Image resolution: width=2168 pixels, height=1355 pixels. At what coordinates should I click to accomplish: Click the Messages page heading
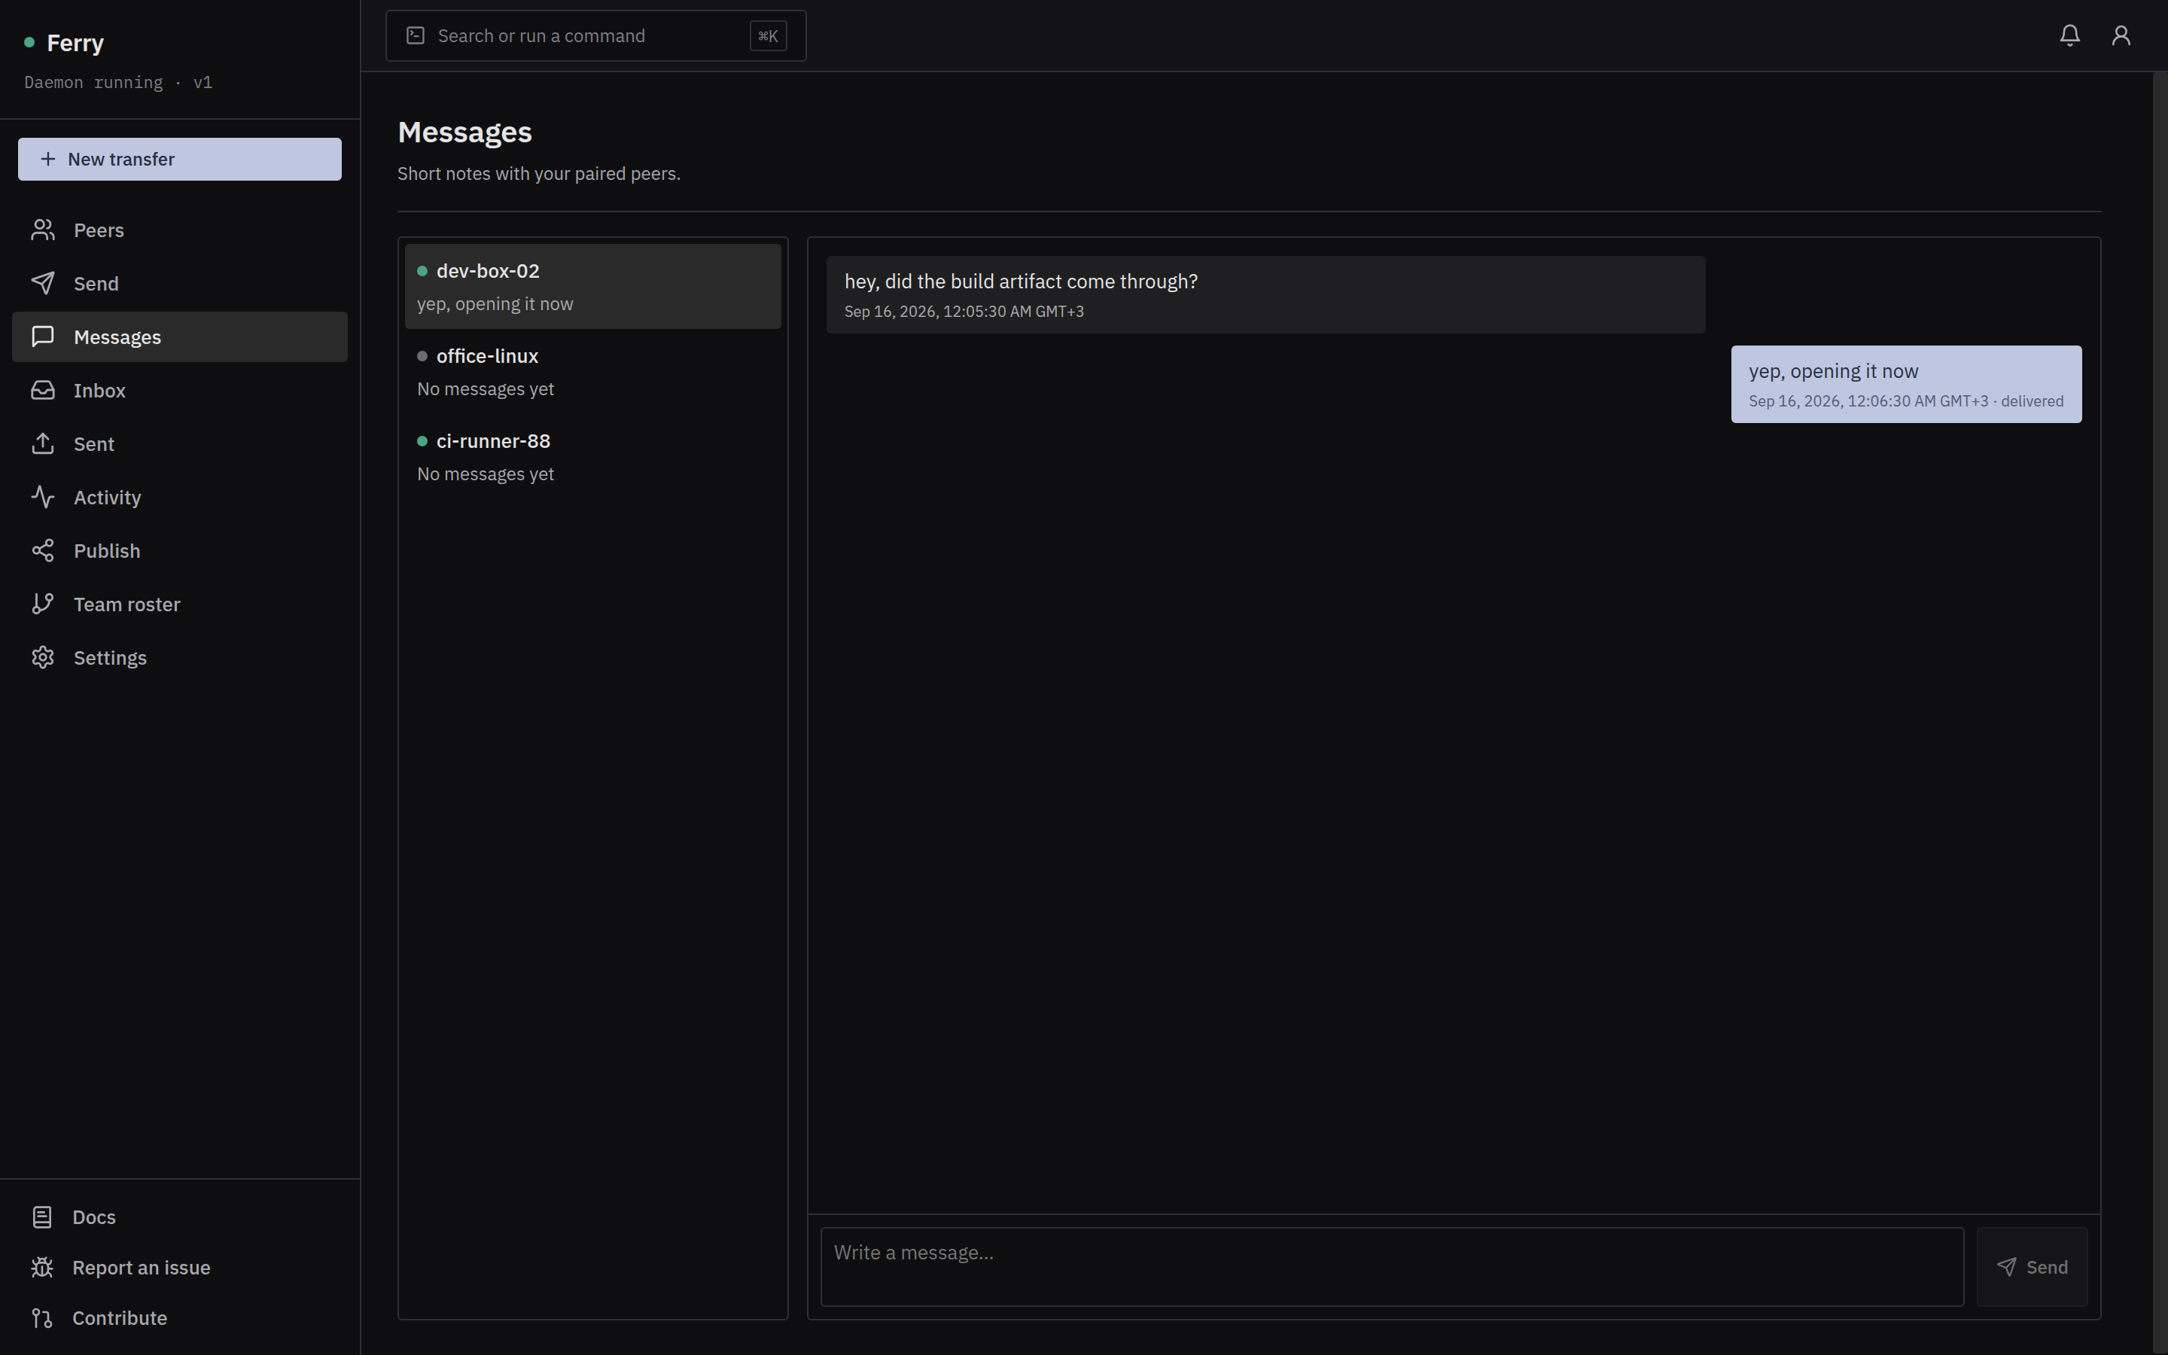tap(464, 132)
